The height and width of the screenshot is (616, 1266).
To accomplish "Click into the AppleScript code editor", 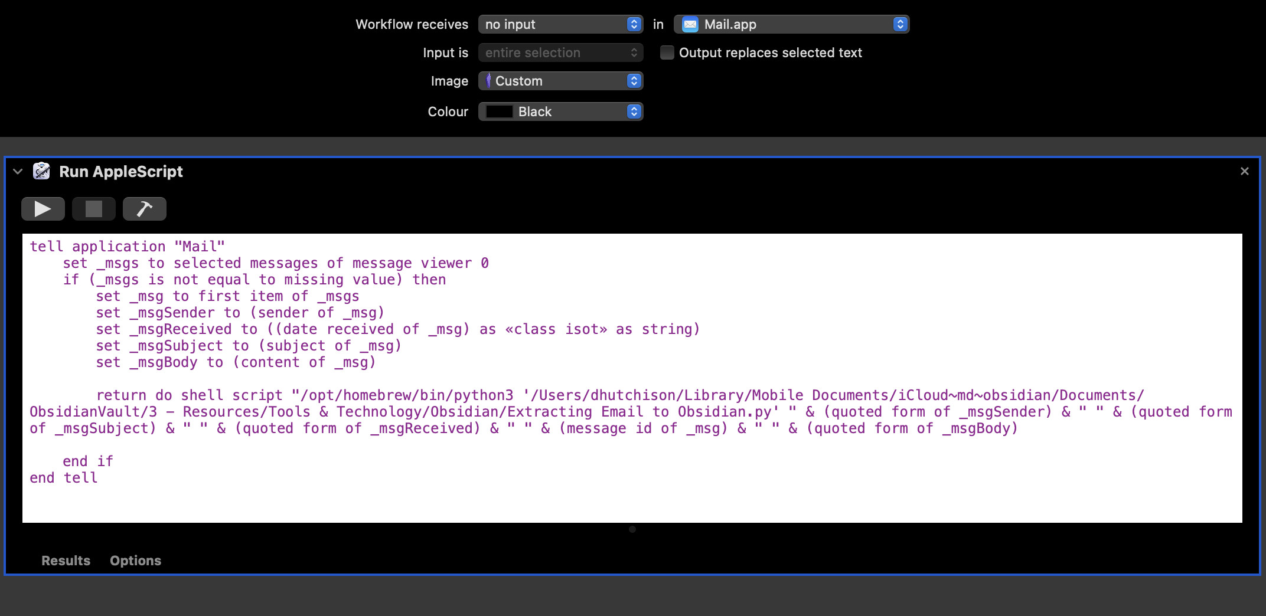I will [632, 378].
